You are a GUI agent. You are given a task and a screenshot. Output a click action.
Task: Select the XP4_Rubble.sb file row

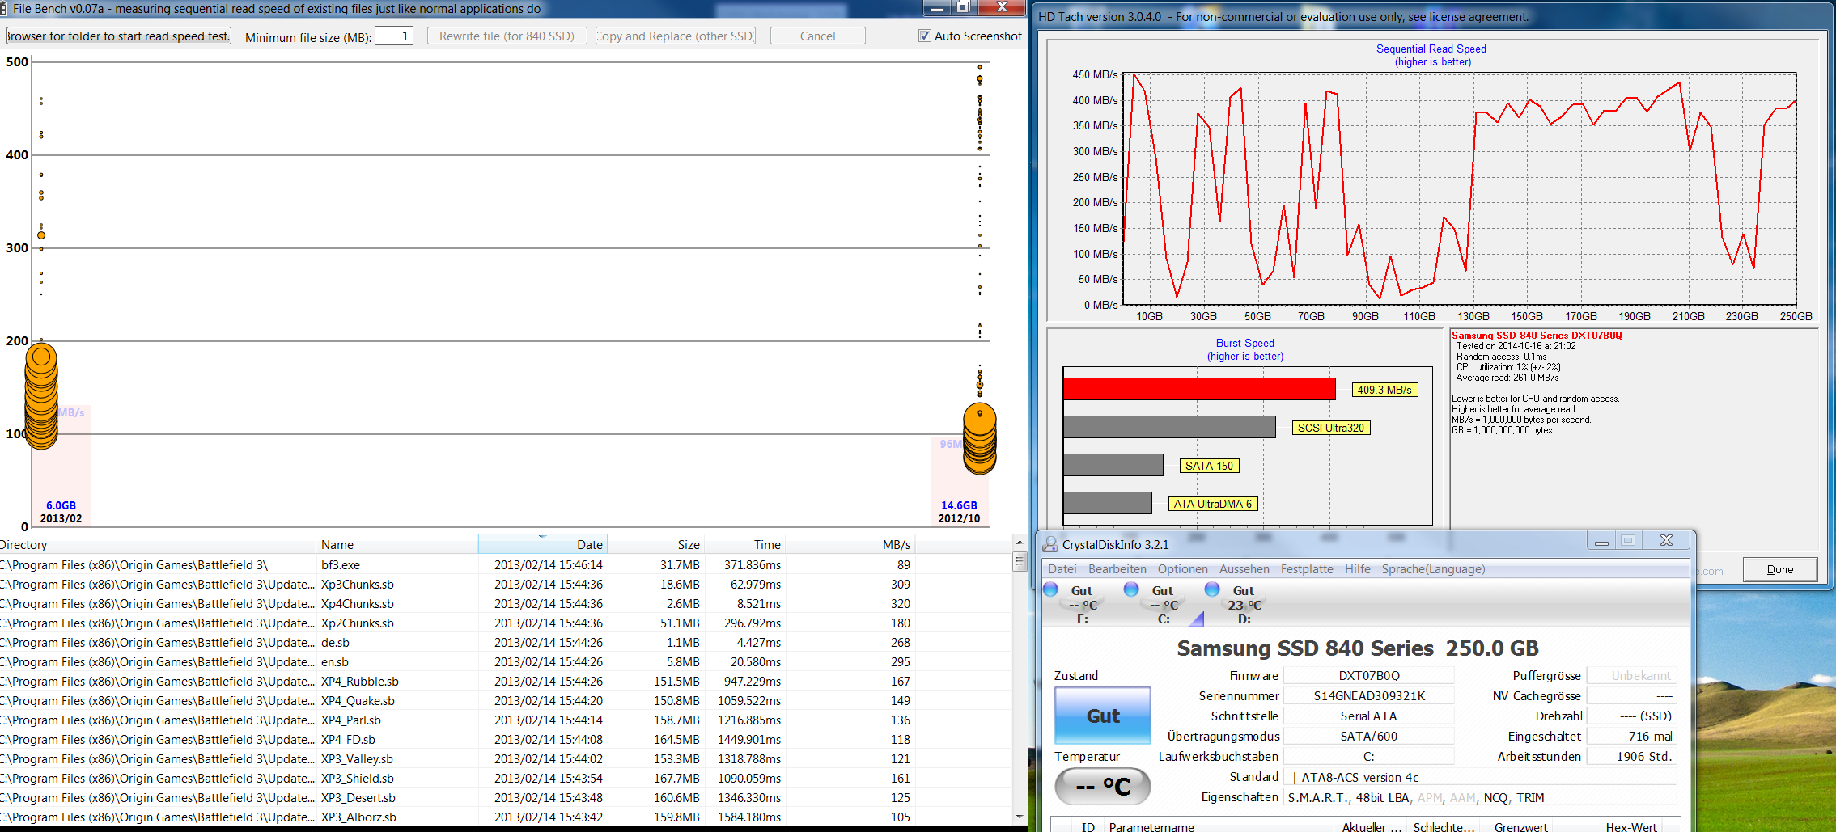[506, 681]
